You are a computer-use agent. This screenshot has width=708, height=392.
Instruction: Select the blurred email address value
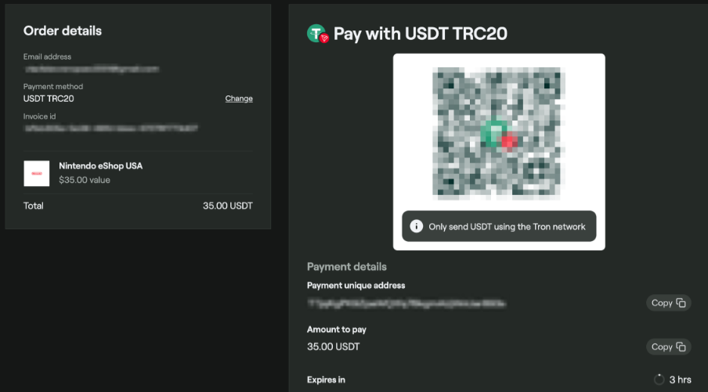[92, 69]
